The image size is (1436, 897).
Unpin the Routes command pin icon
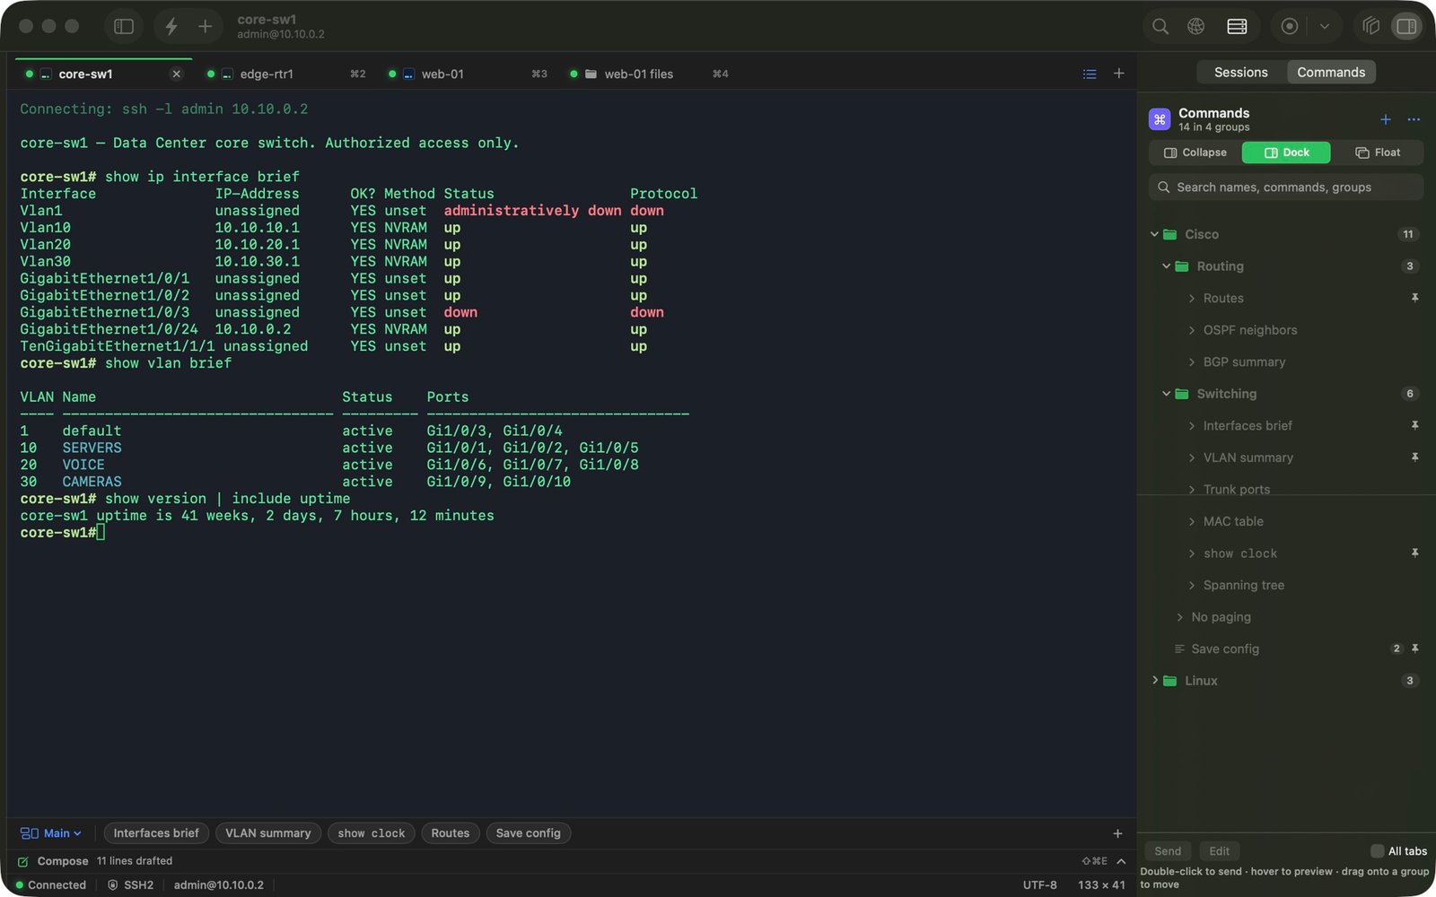[x=1414, y=298]
